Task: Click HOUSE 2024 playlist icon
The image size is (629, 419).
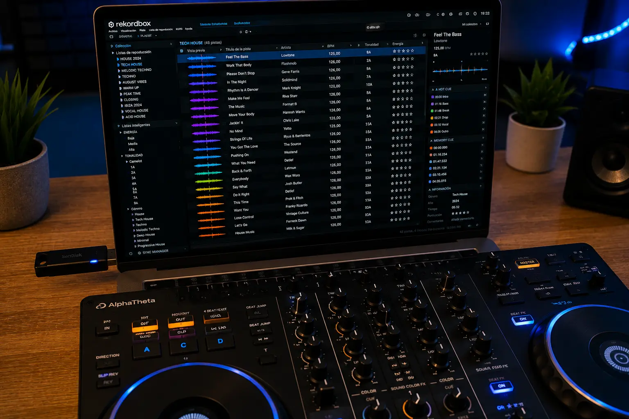Action: [118, 59]
